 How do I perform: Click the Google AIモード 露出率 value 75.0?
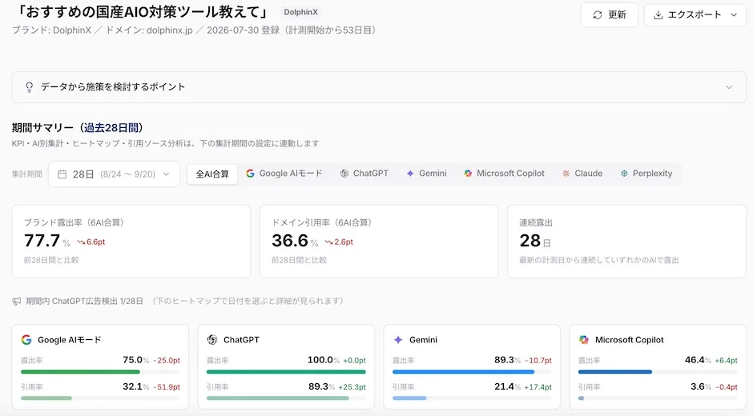click(132, 360)
